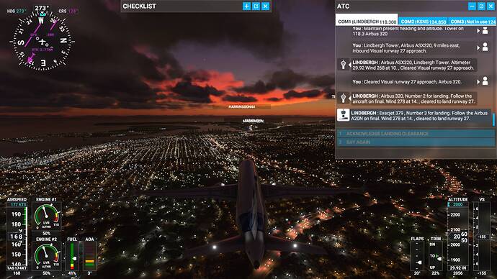The width and height of the screenshot is (497, 279).
Task: Click the 29.92 IN altimeter setting
Action: [457, 268]
